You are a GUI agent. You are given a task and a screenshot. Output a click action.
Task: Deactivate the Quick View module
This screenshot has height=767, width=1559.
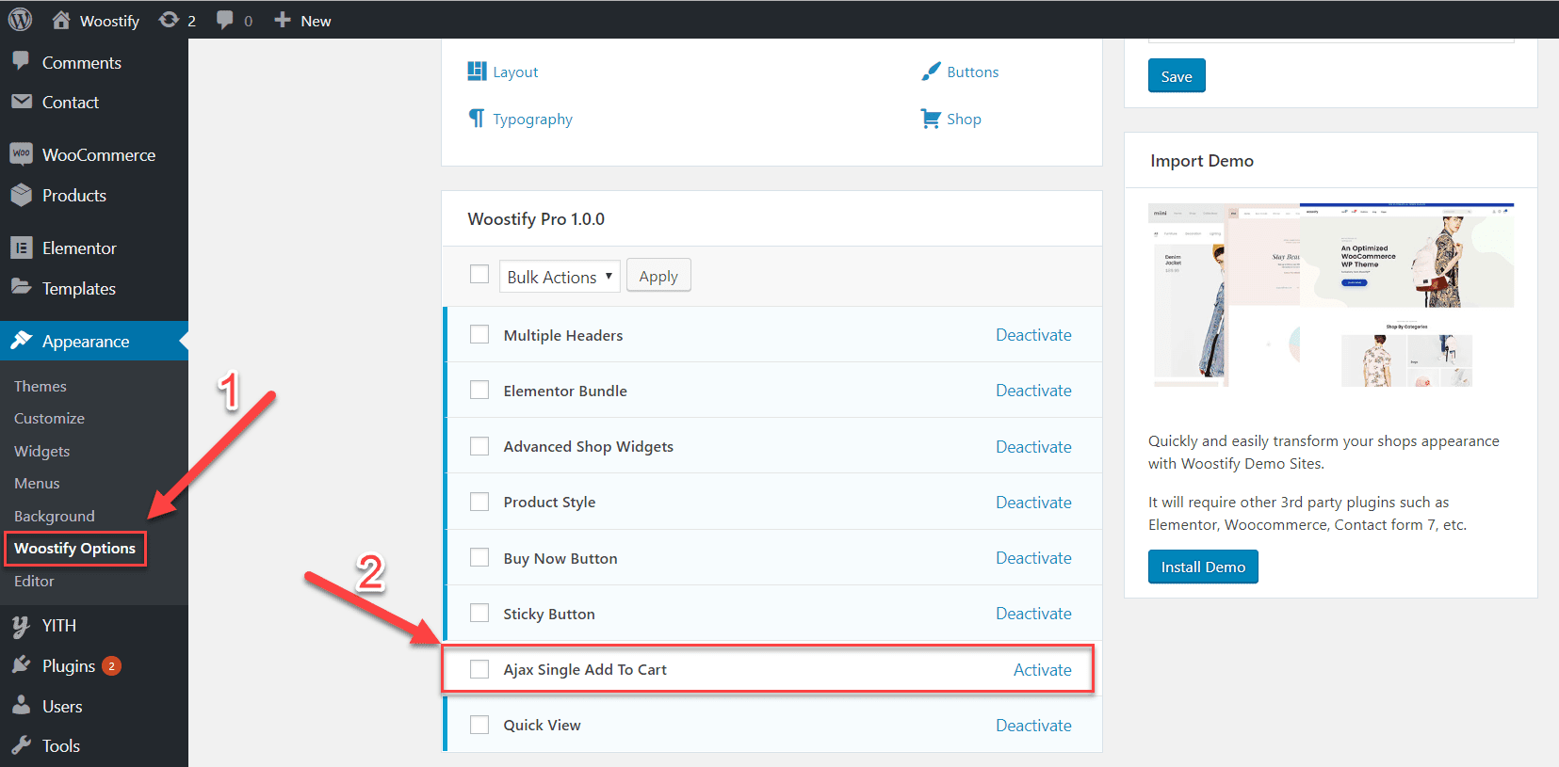(1033, 726)
